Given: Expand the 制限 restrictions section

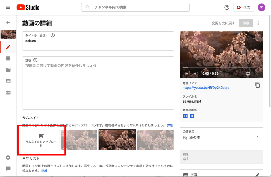Looking at the screenshot, I should point(221,157).
